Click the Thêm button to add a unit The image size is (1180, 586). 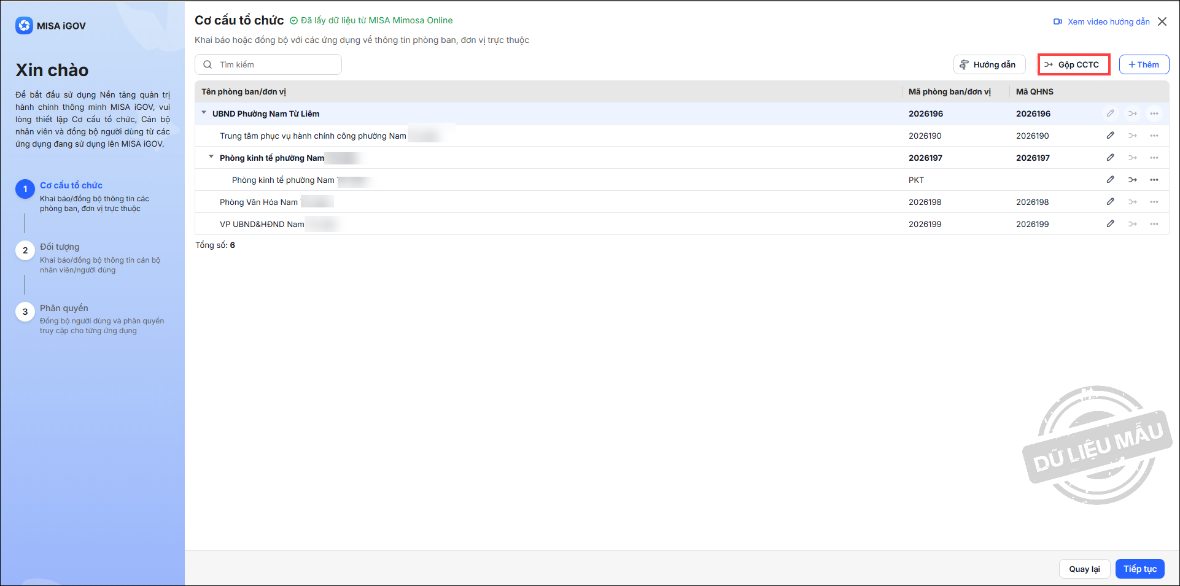click(1144, 64)
